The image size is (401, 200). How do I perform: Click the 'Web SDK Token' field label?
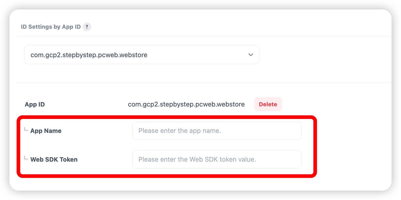tap(54, 160)
